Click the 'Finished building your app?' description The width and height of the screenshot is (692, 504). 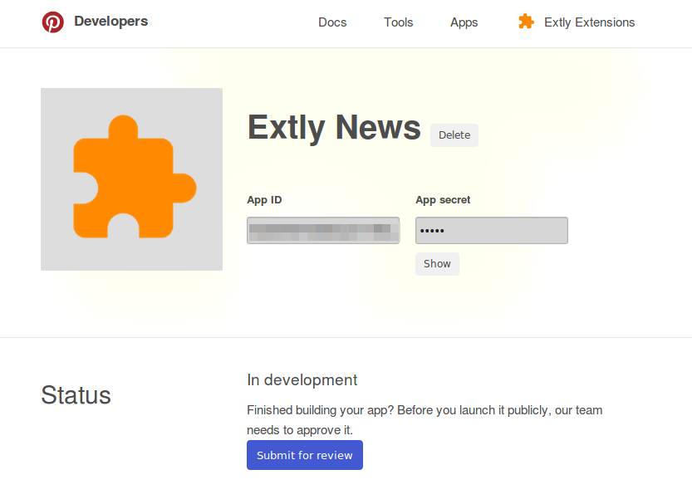[425, 420]
